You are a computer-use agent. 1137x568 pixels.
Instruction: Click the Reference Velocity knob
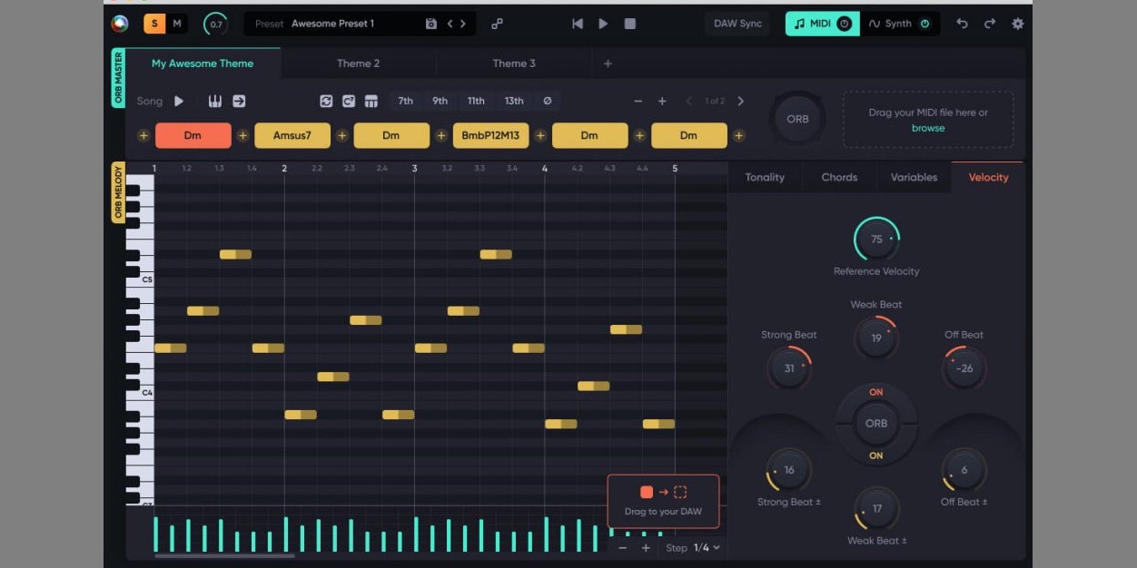pyautogui.click(x=876, y=240)
